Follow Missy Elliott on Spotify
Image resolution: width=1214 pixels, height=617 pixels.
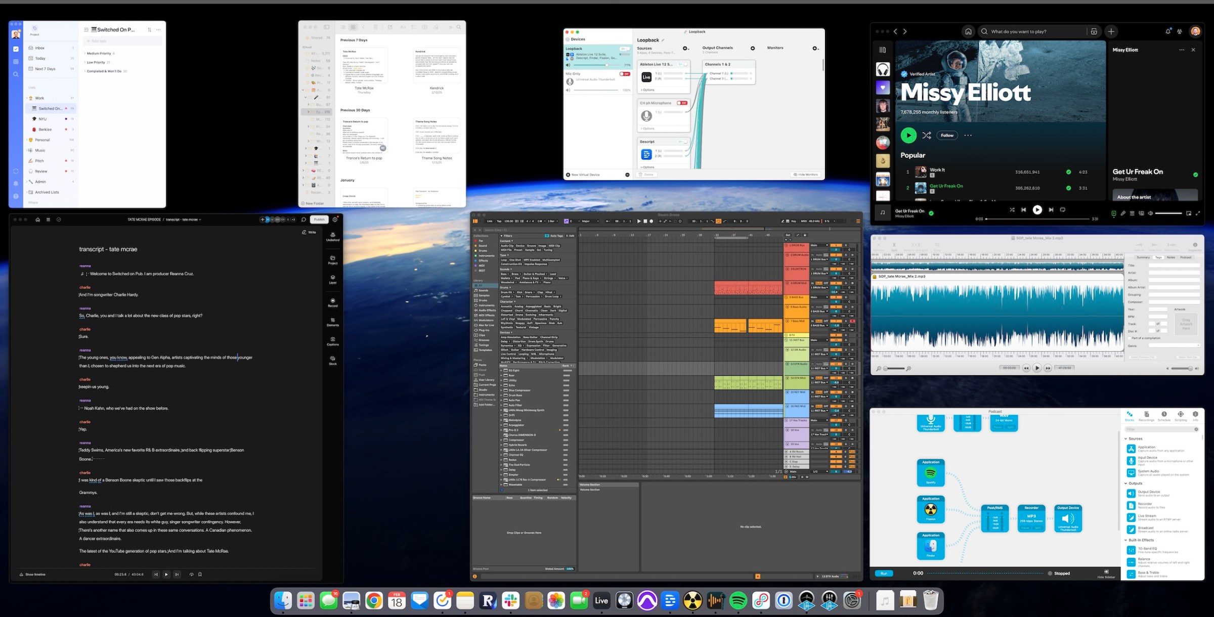click(946, 135)
